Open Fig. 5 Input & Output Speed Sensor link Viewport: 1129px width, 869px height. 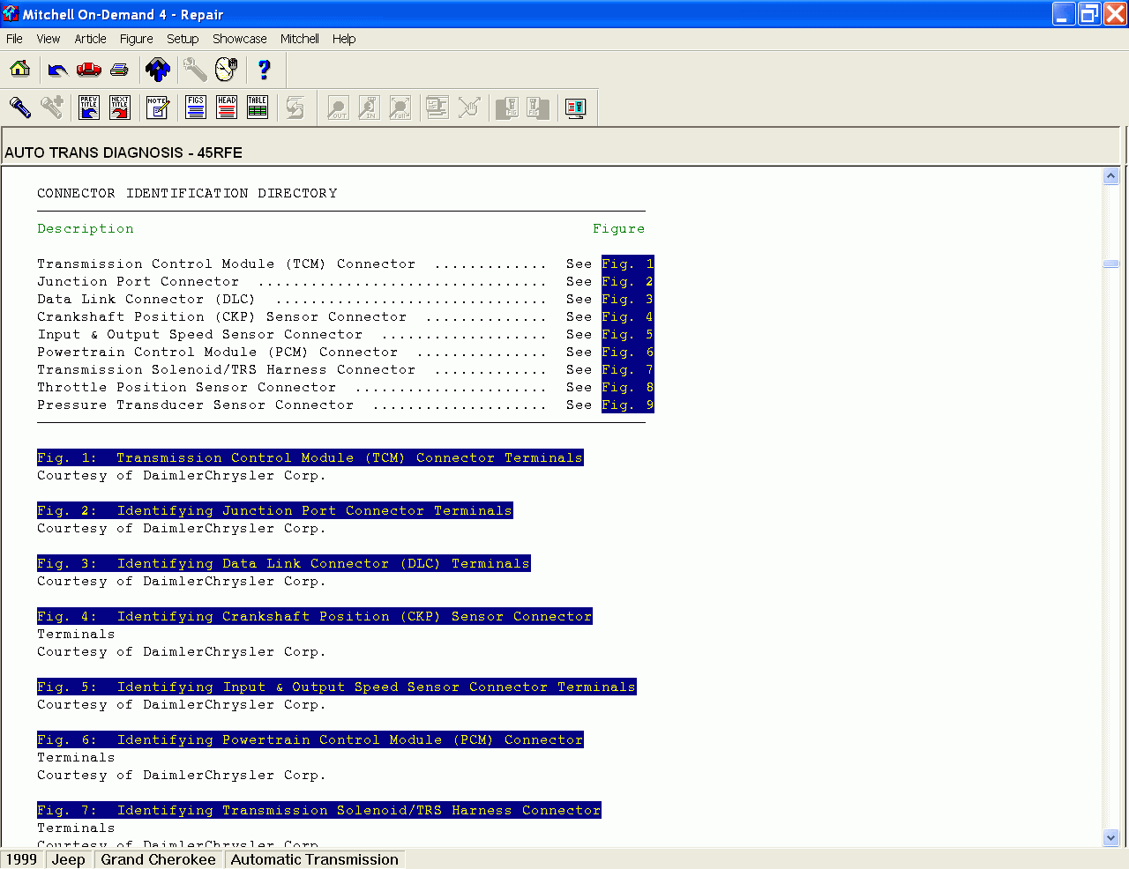[337, 687]
